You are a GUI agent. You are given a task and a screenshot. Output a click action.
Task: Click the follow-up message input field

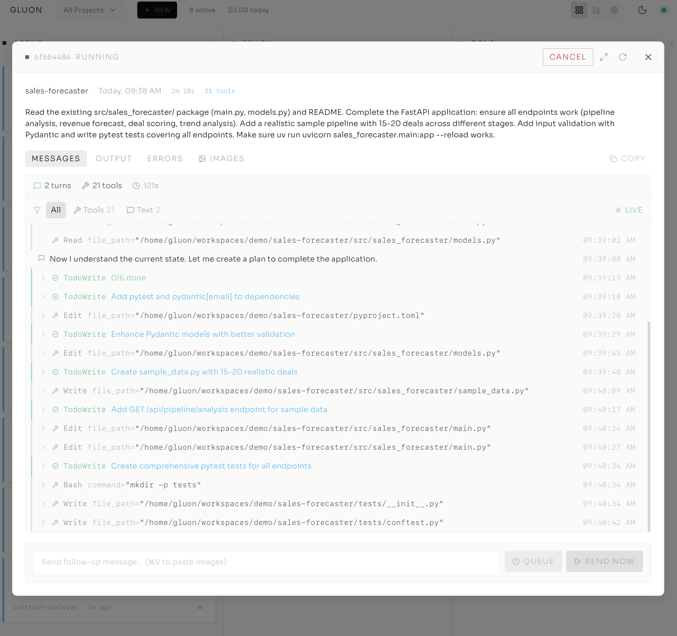[266, 562]
